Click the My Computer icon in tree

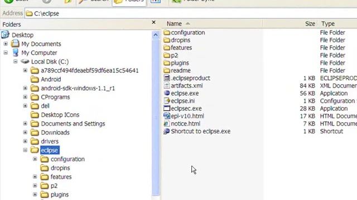coord(16,53)
